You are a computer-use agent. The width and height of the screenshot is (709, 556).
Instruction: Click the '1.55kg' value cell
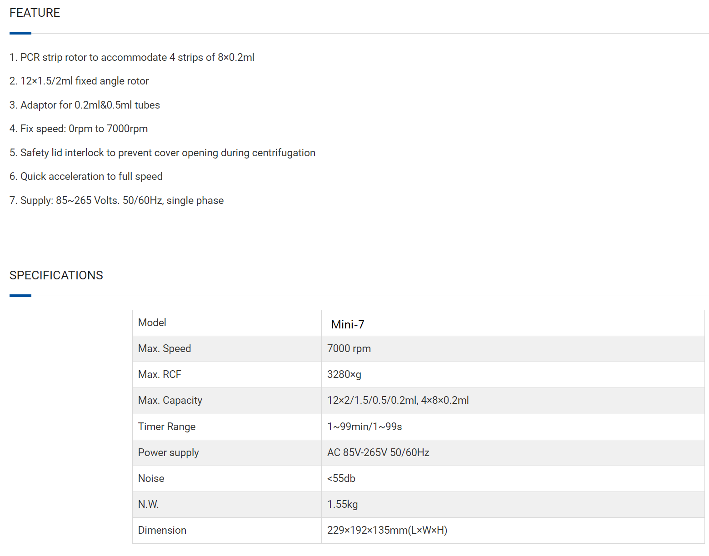point(513,505)
